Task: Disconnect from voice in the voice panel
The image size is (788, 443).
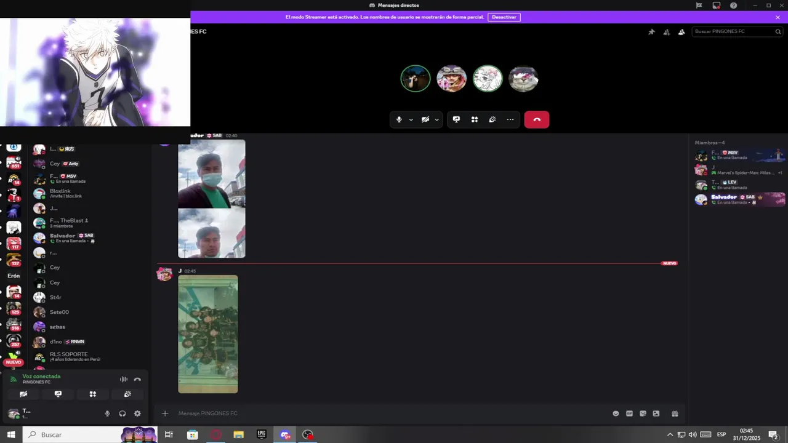Action: 137,379
